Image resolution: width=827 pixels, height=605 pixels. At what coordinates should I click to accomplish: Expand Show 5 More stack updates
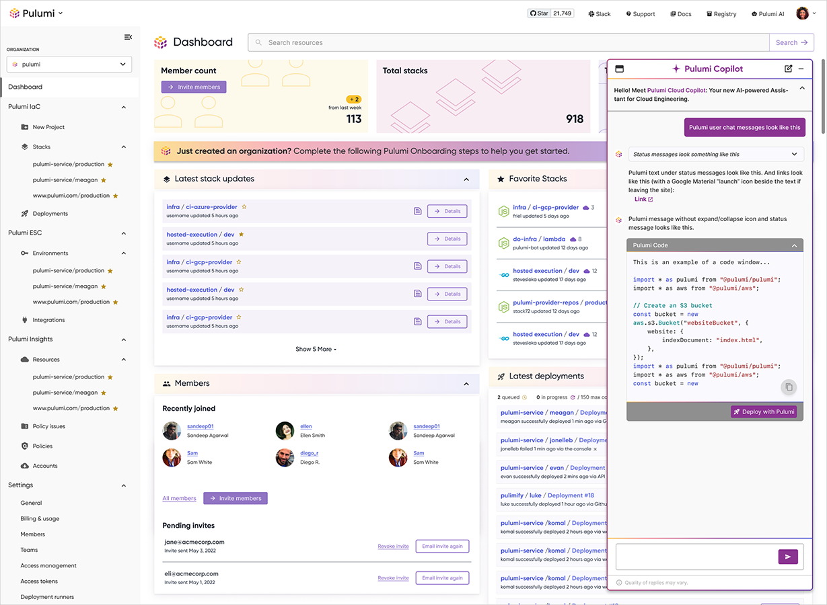click(x=316, y=350)
